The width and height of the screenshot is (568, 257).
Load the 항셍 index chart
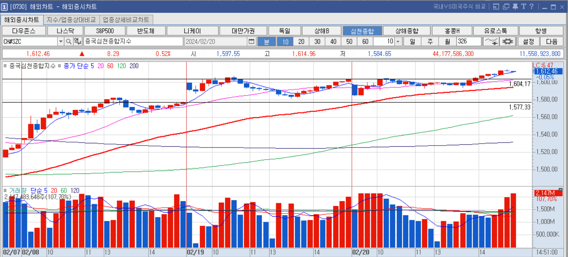click(x=541, y=31)
